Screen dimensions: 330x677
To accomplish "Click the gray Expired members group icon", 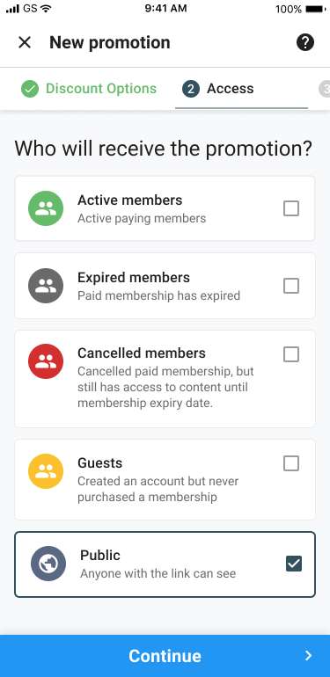I will tap(46, 286).
